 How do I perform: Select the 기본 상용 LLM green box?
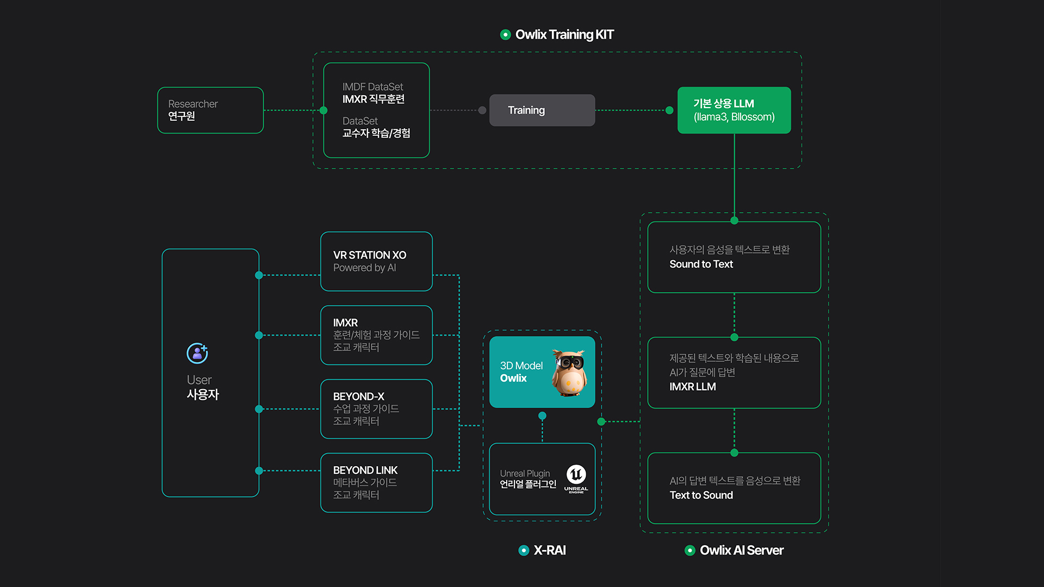[734, 110]
